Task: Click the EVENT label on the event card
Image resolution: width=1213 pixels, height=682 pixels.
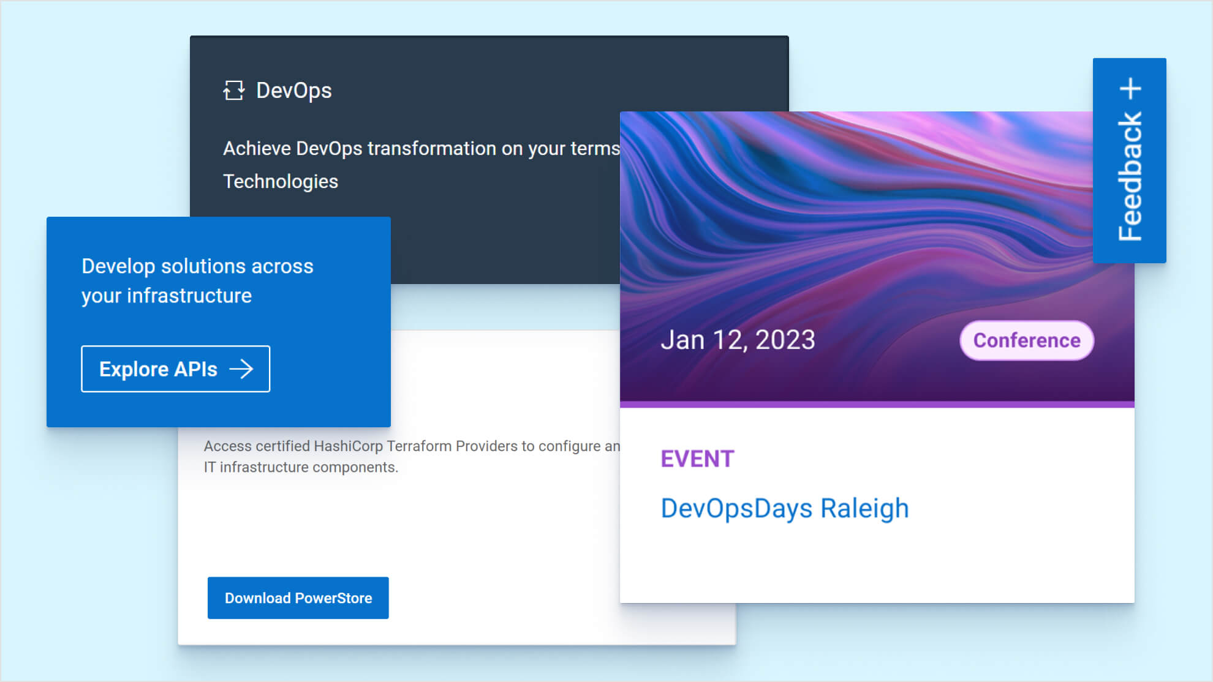Action: (x=697, y=459)
